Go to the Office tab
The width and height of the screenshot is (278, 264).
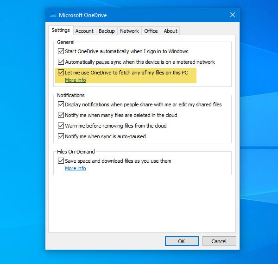point(151,31)
